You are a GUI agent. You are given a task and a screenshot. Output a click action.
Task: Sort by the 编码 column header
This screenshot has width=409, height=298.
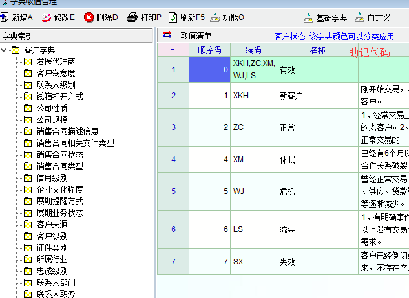253,50
